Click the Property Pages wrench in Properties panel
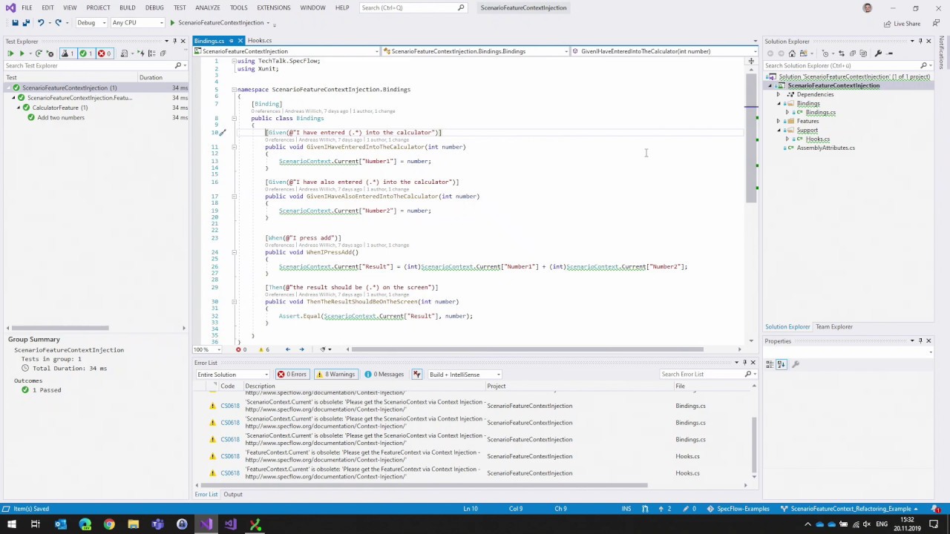This screenshot has width=950, height=534. pos(796,364)
